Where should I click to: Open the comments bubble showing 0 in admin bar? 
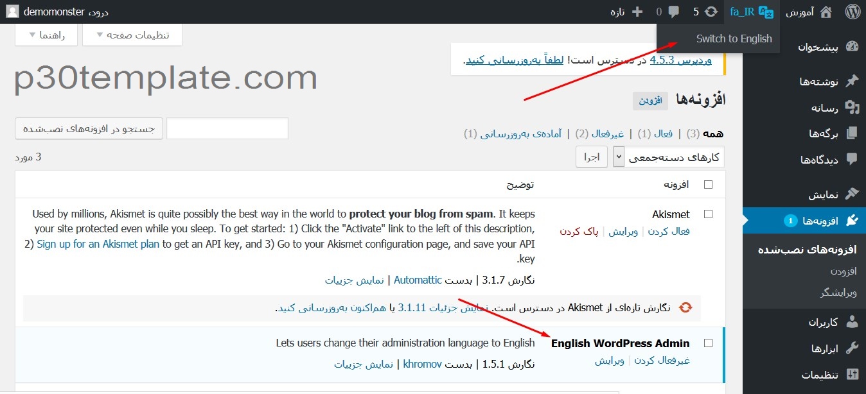[x=674, y=12]
